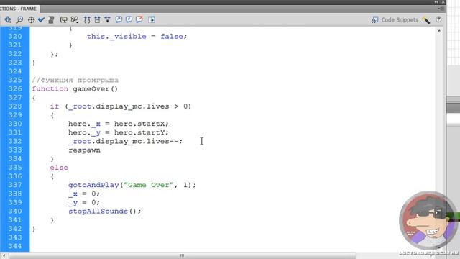
Task: Click line number 320 in gutter
Action: pos(15,37)
